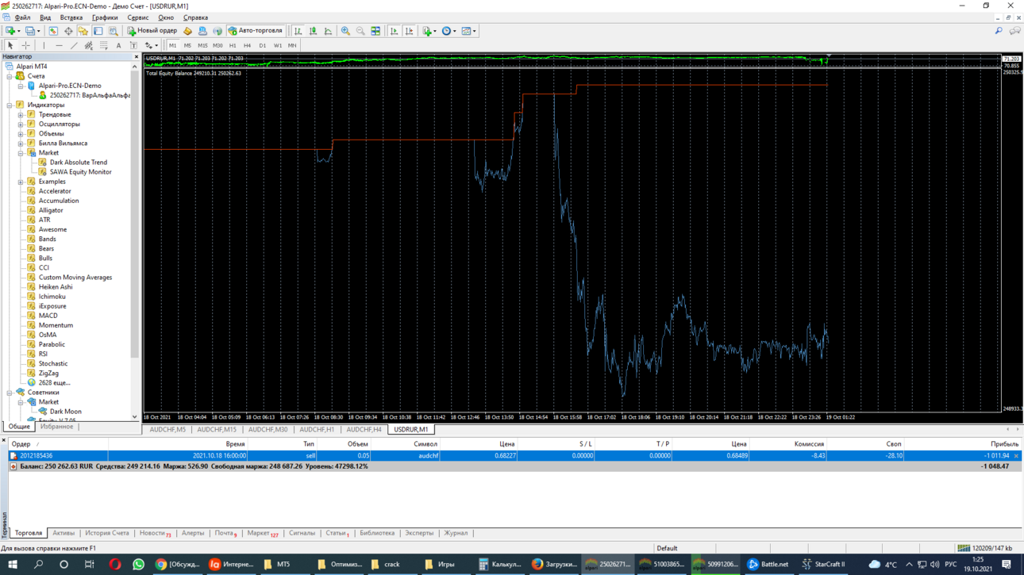The height and width of the screenshot is (575, 1024).
Task: Select the Text Label tool
Action: pos(133,45)
